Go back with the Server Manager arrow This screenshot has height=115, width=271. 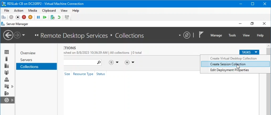pyautogui.click(x=8, y=35)
